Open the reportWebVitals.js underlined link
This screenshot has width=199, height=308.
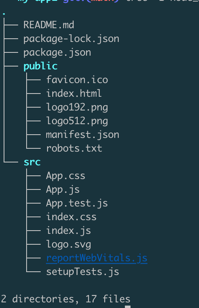[97, 258]
